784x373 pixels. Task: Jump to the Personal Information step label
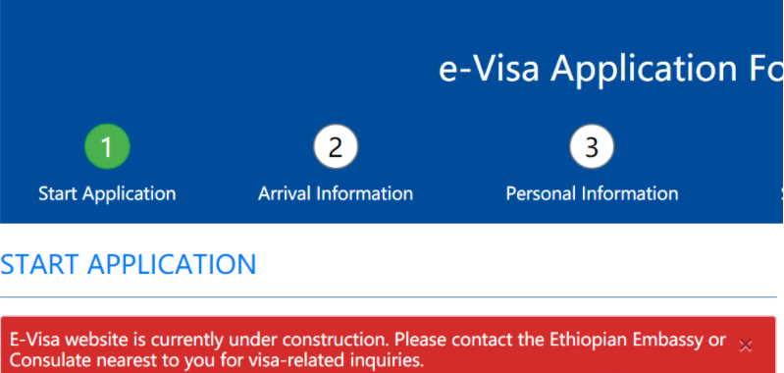(592, 194)
